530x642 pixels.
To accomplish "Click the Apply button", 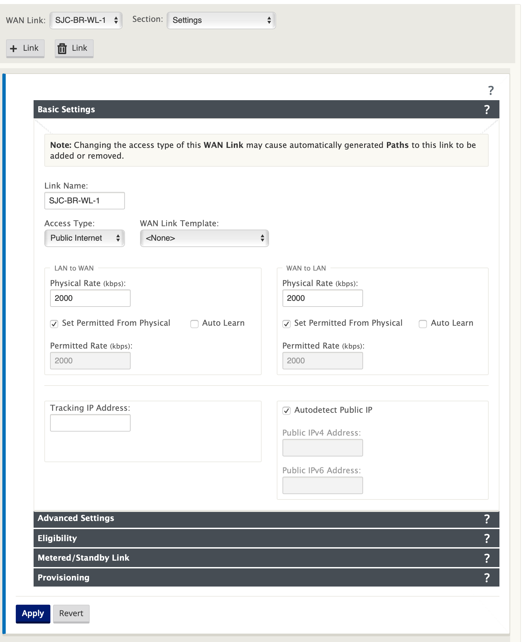I will point(33,614).
